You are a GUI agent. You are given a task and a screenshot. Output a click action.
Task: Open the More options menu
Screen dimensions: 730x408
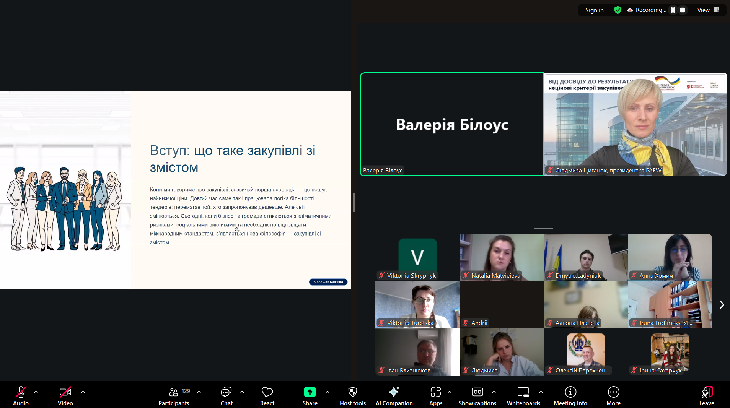click(x=613, y=396)
